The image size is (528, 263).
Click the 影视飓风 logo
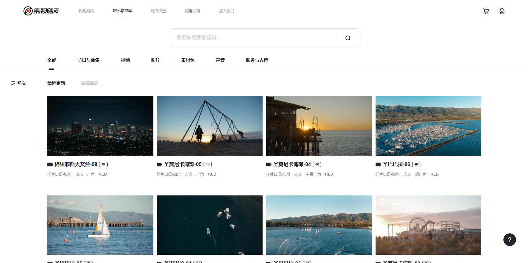(x=41, y=11)
